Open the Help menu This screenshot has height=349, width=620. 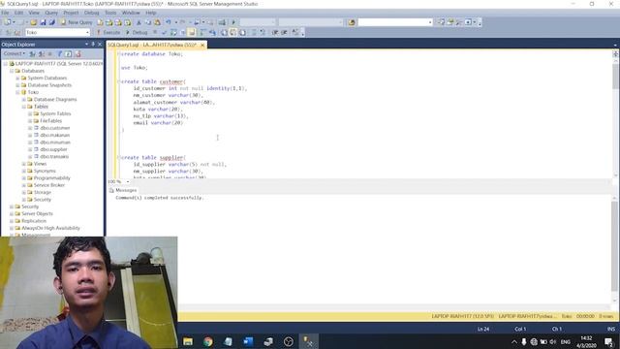[x=151, y=13]
